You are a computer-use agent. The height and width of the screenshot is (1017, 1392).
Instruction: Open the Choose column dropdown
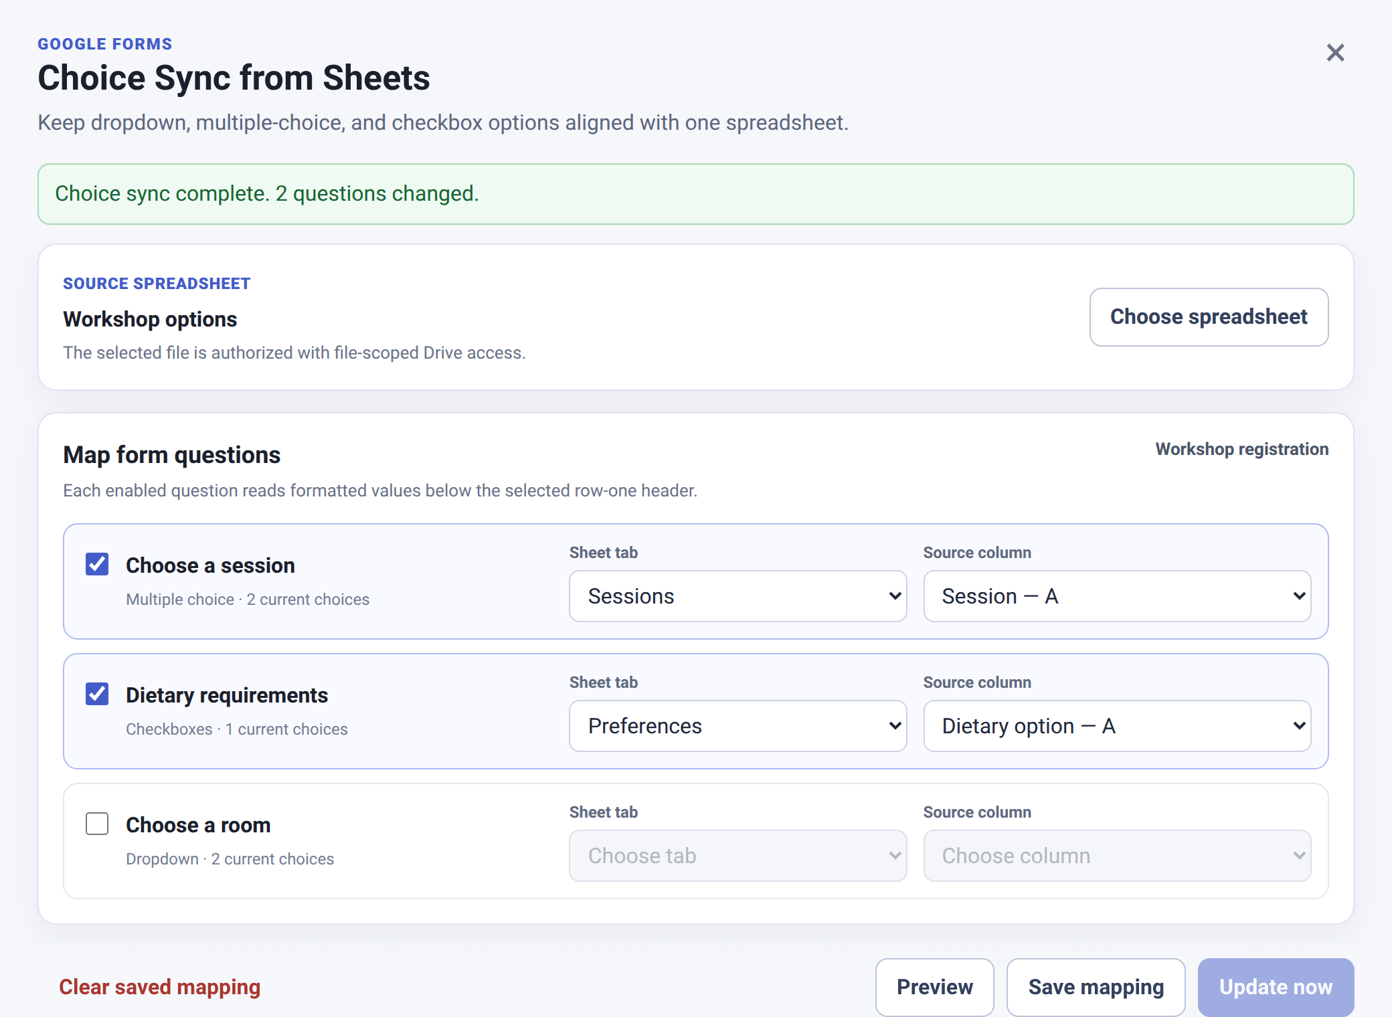(1117, 856)
